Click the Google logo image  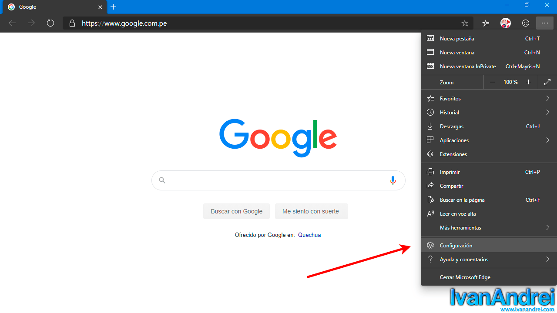point(278,138)
